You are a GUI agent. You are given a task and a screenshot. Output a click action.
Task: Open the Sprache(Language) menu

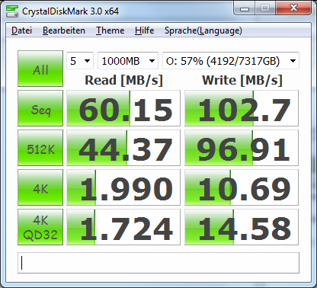[x=203, y=30]
